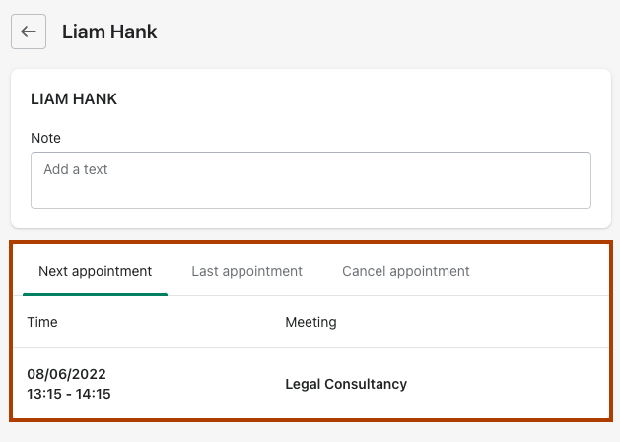
Task: Click into the Note text field
Action: pyautogui.click(x=310, y=180)
